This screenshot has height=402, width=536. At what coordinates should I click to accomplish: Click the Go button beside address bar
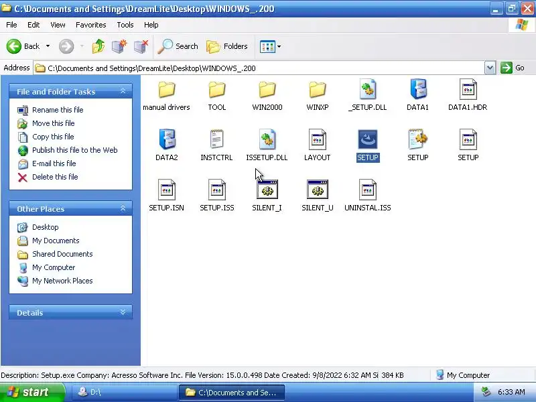click(513, 68)
